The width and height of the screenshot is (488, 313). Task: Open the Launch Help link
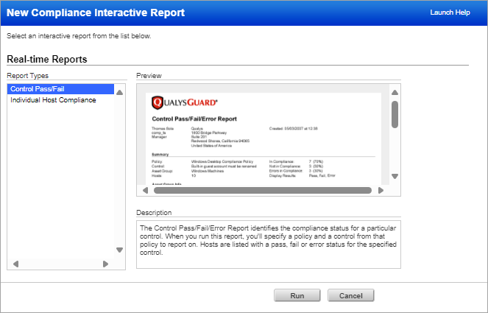point(450,13)
